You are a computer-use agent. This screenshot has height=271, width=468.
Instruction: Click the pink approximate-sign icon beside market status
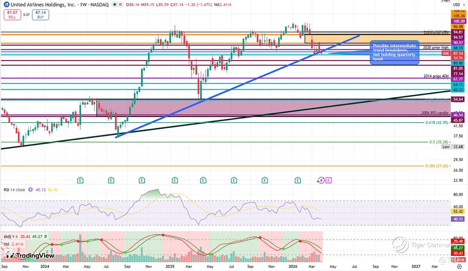[120, 5]
